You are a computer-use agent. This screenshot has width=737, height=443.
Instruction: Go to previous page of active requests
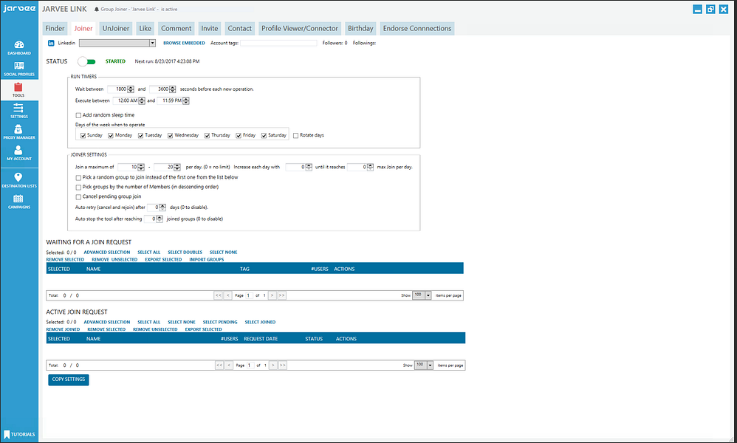[x=229, y=365]
